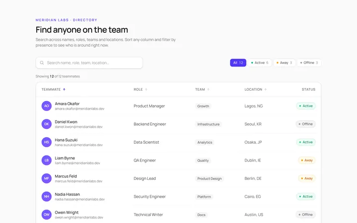Click the Data Scientist role cell
This screenshot has height=223, width=357.
(x=146, y=142)
